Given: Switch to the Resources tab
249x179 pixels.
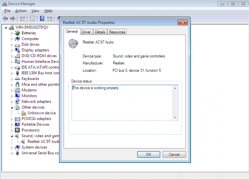Looking at the screenshot, I should click(x=117, y=32).
